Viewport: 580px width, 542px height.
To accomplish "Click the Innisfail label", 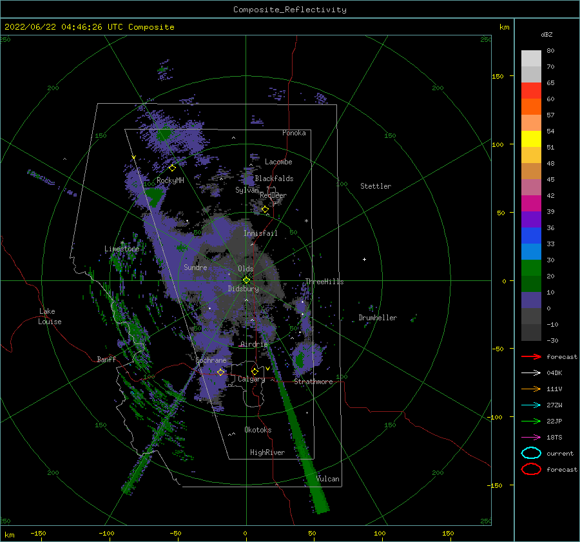I will pos(260,233).
